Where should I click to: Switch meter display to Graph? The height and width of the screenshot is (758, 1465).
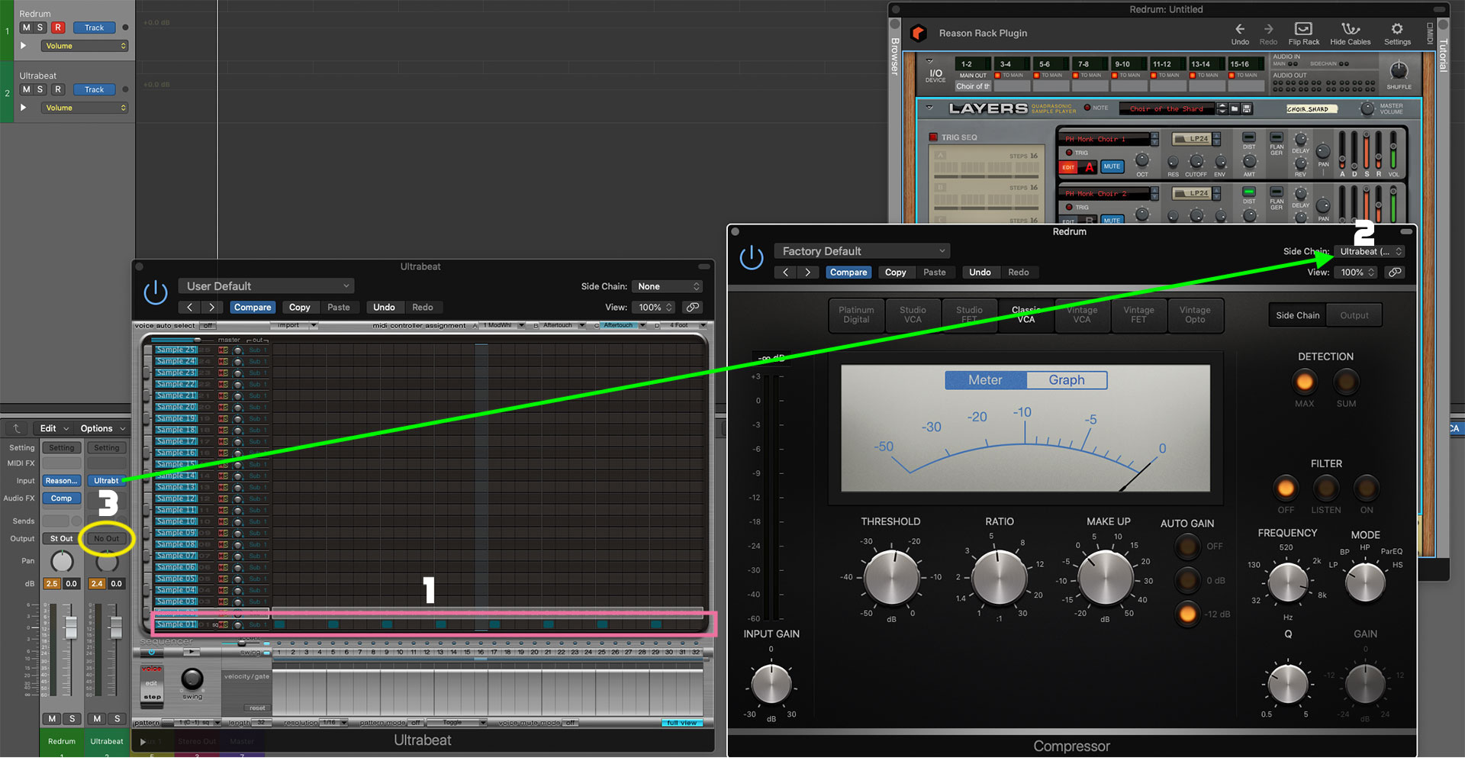point(1066,380)
